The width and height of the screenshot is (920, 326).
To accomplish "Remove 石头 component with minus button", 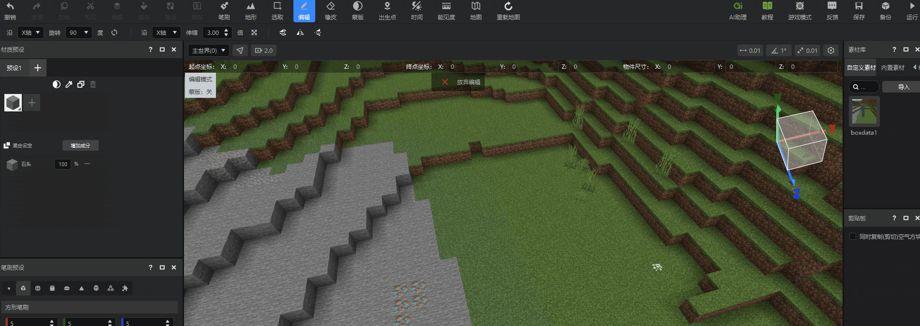I will (x=87, y=164).
